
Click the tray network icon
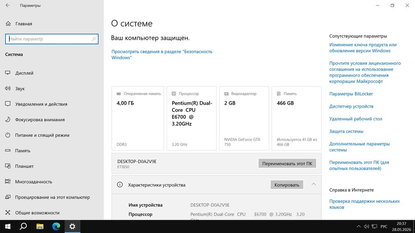[x=374, y=226]
